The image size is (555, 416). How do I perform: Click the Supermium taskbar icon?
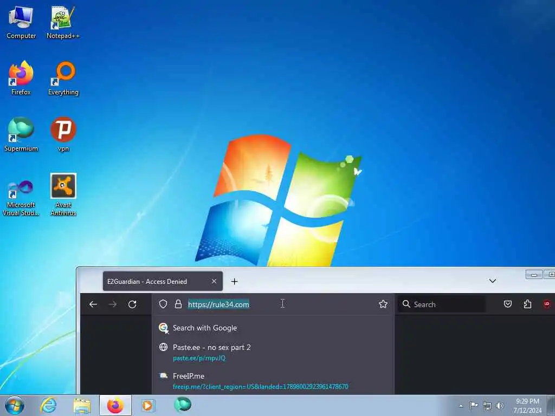(x=183, y=405)
